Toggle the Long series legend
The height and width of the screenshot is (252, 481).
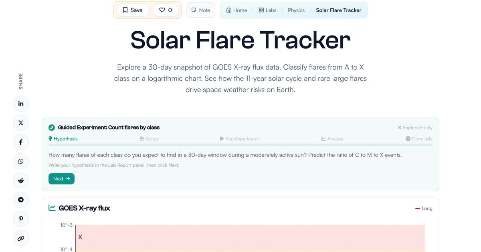click(x=424, y=208)
